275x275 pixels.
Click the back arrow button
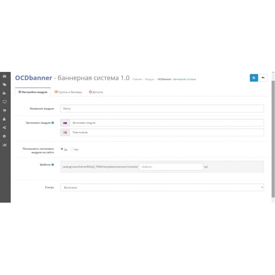(x=263, y=78)
